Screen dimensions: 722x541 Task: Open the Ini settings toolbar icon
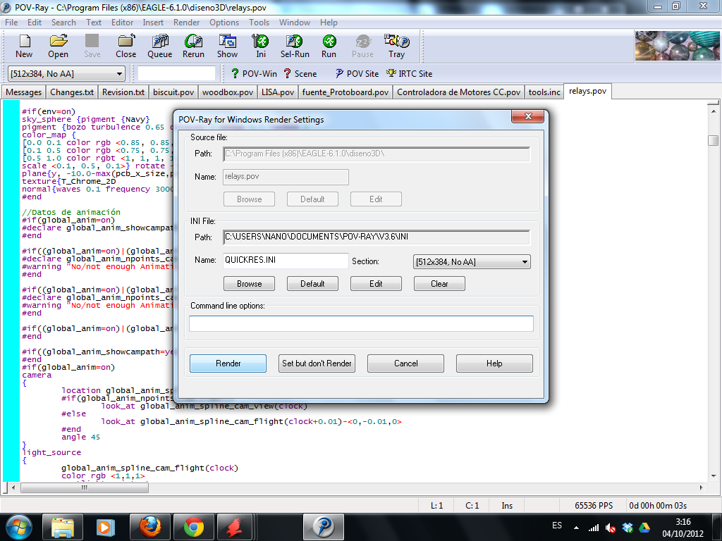[261, 46]
